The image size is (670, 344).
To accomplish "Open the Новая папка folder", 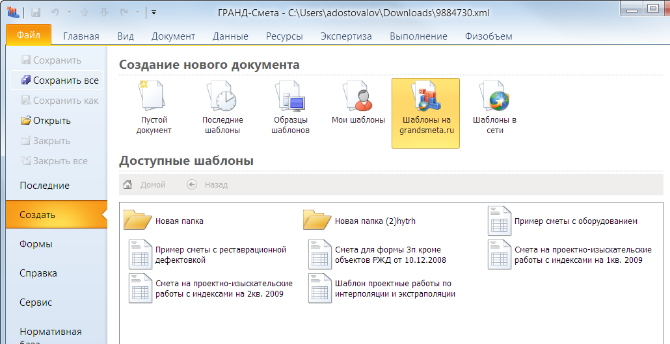I will 164,221.
